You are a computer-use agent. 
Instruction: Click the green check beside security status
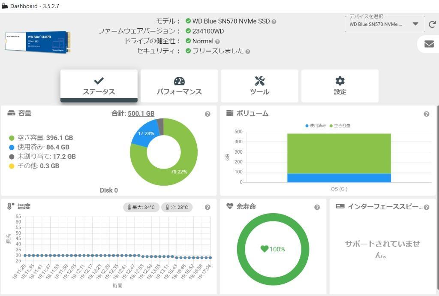click(188, 51)
